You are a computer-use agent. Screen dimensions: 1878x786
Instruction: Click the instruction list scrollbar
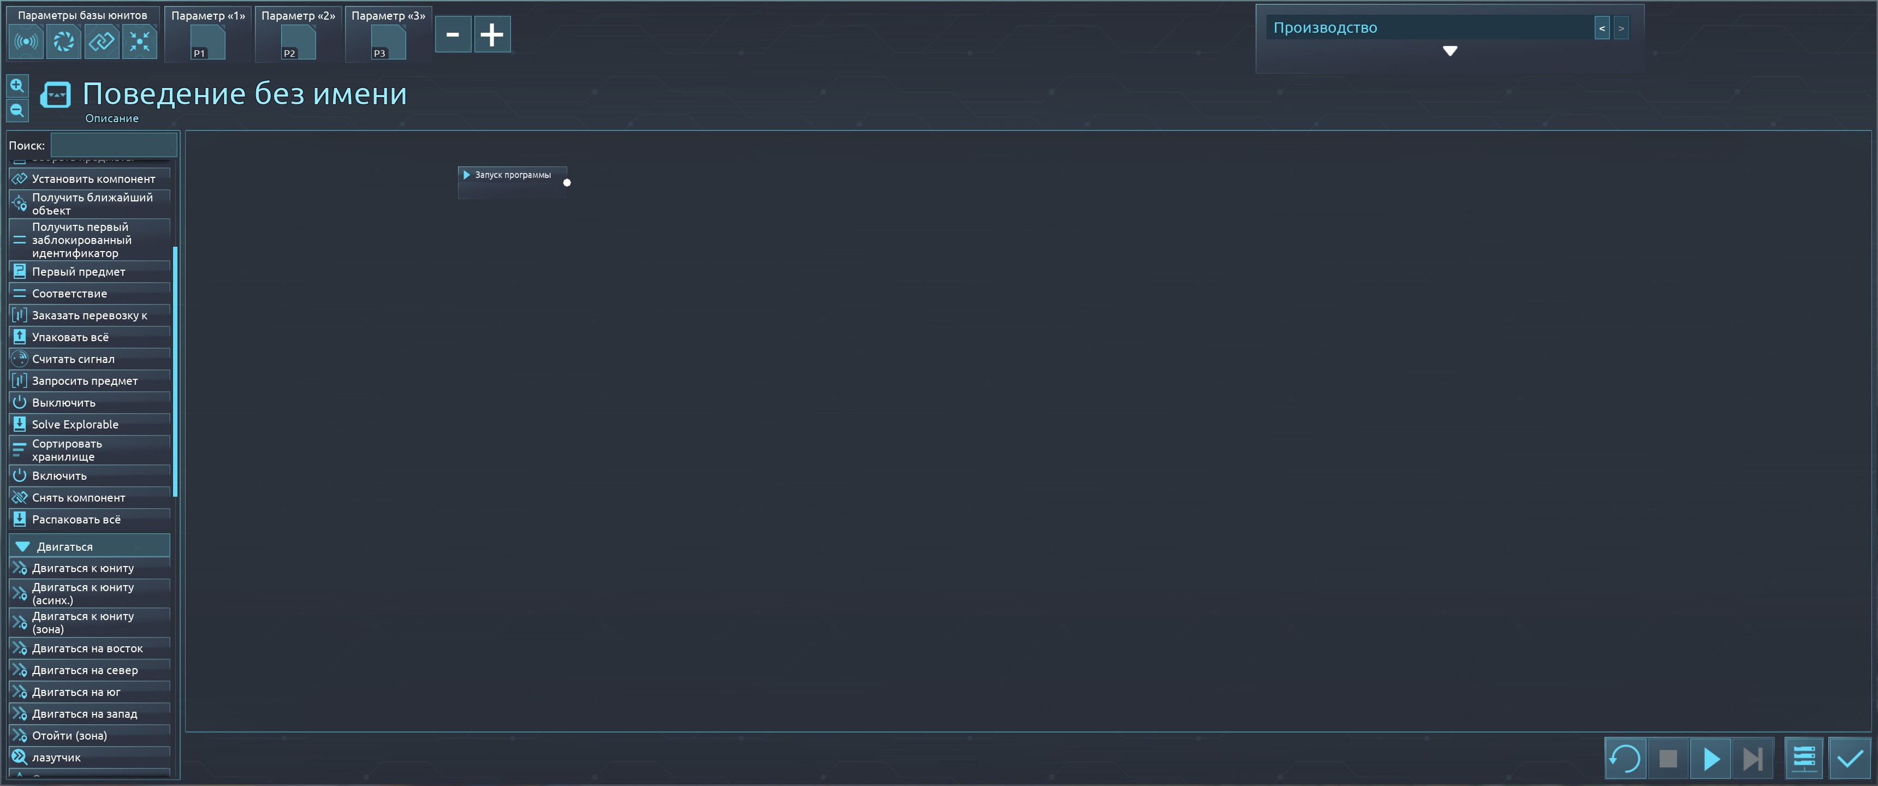175,372
